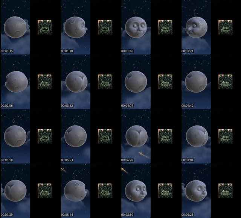Pick the moon frame at 00:05:53
The image size is (241, 218).
[x=76, y=136]
